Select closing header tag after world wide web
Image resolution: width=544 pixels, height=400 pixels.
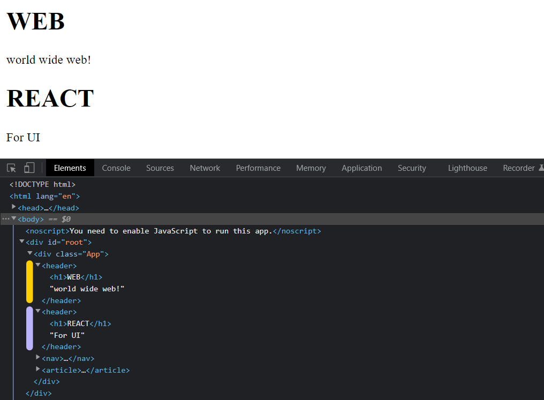(62, 301)
